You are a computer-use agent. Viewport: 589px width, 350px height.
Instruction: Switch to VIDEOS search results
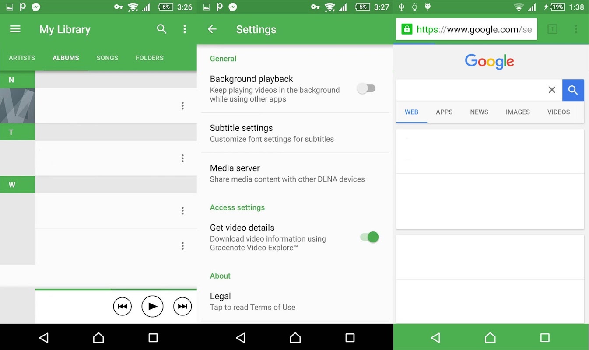coord(559,112)
